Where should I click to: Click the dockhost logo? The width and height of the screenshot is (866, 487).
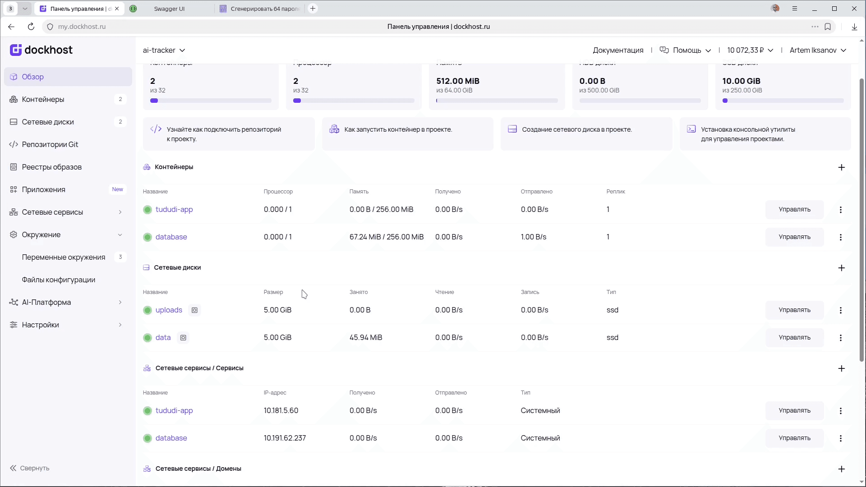click(41, 50)
